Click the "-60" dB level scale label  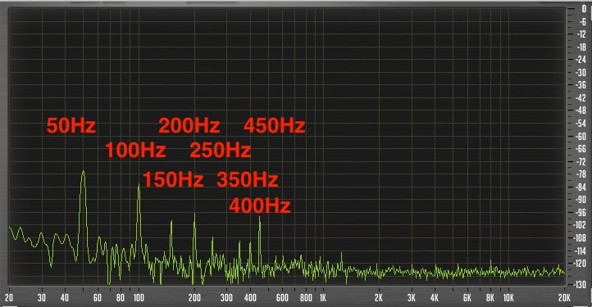pyautogui.click(x=581, y=136)
